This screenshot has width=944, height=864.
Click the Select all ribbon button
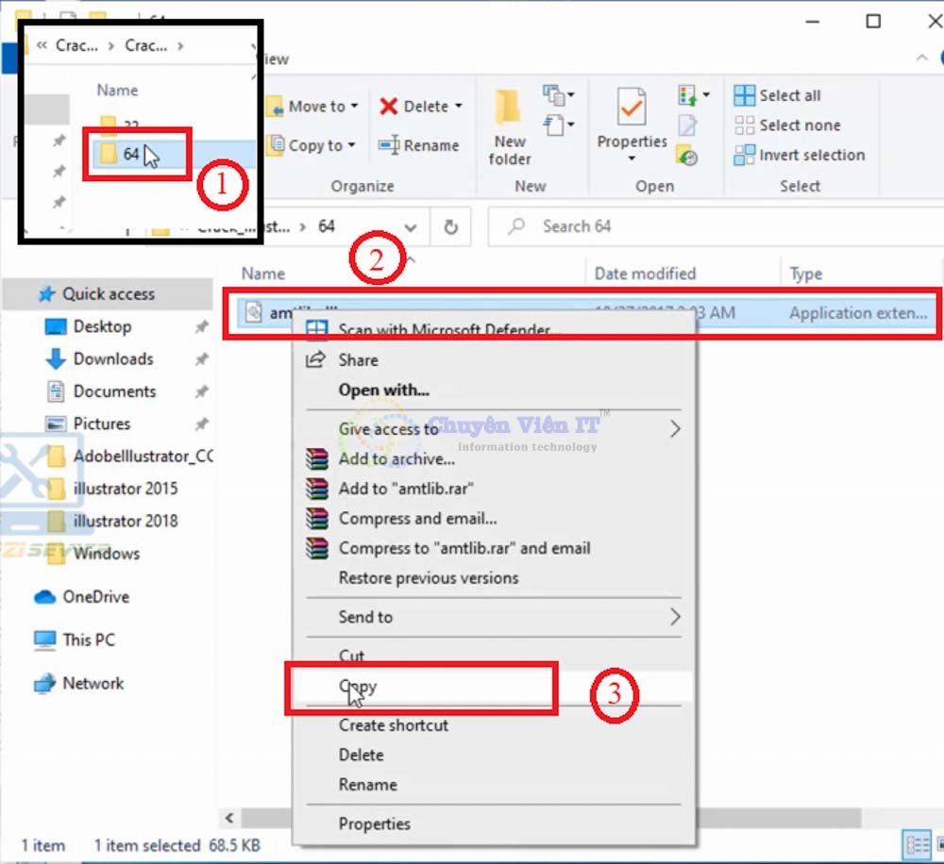(777, 95)
